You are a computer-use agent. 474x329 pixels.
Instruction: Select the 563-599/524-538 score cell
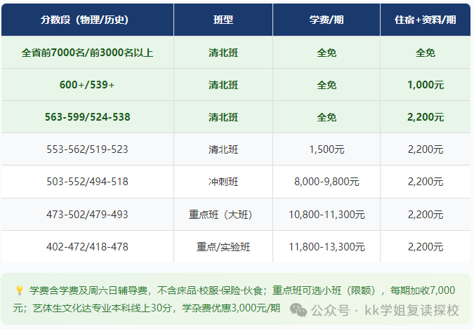click(x=87, y=117)
